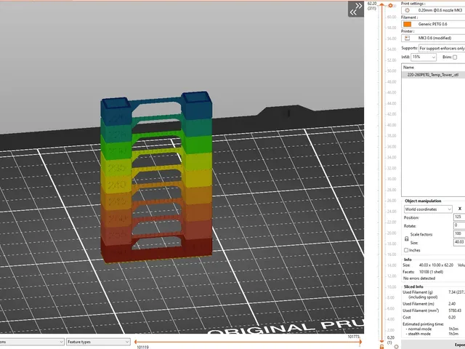Enable the Inches checkbox
Image resolution: width=465 pixels, height=349 pixels.
(406, 250)
